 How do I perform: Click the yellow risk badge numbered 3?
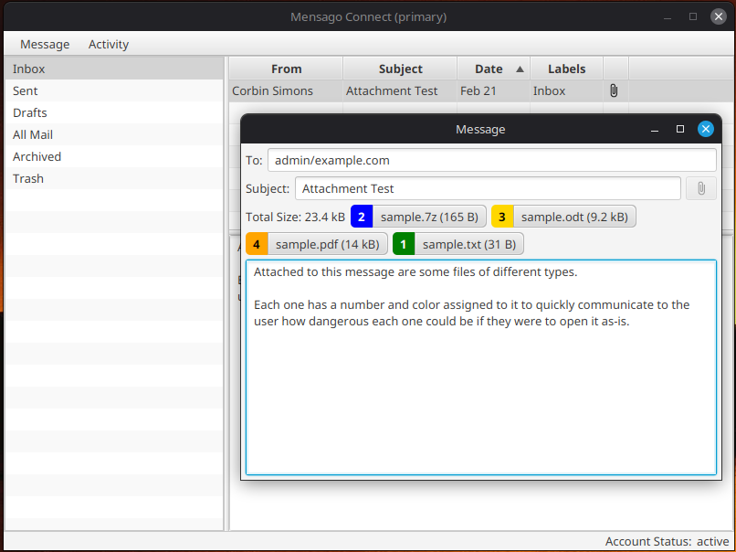click(502, 217)
